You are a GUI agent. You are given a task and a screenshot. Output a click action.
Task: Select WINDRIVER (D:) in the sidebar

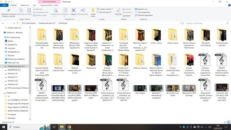(x=14, y=70)
